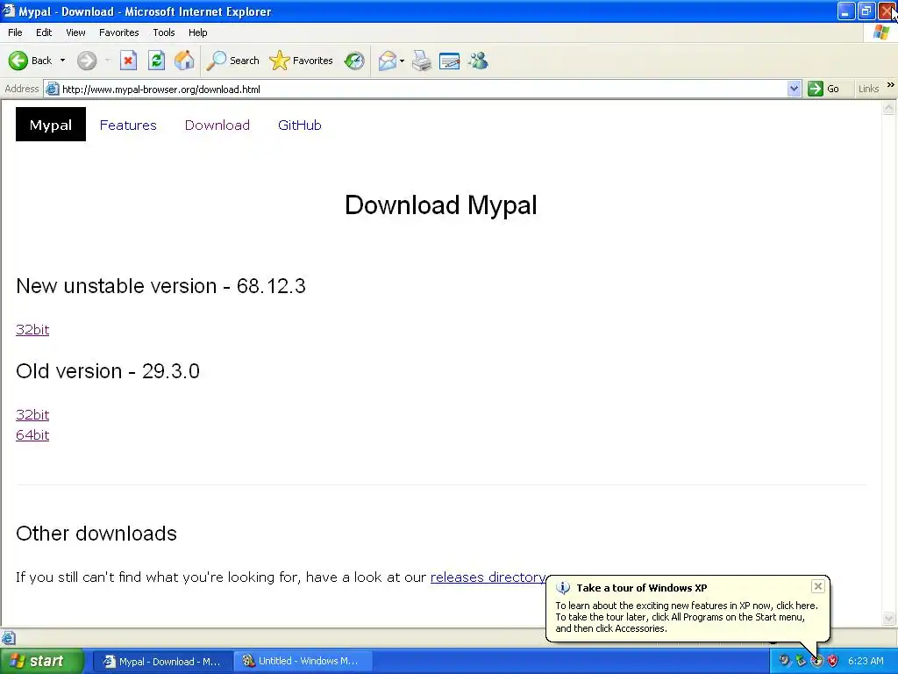898x674 pixels.
Task: Click the Download Mypal heading
Action: (441, 204)
